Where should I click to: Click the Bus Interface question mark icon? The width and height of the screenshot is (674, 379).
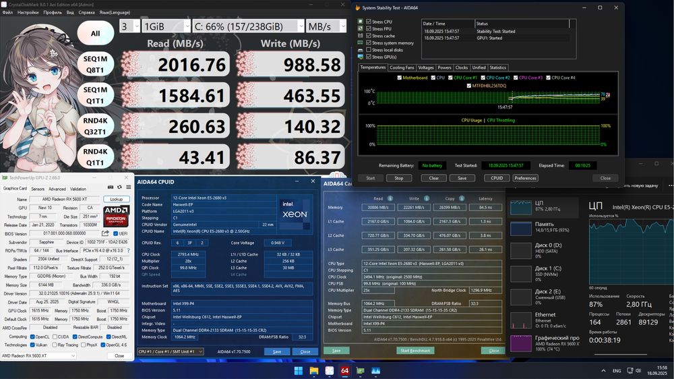pos(128,250)
